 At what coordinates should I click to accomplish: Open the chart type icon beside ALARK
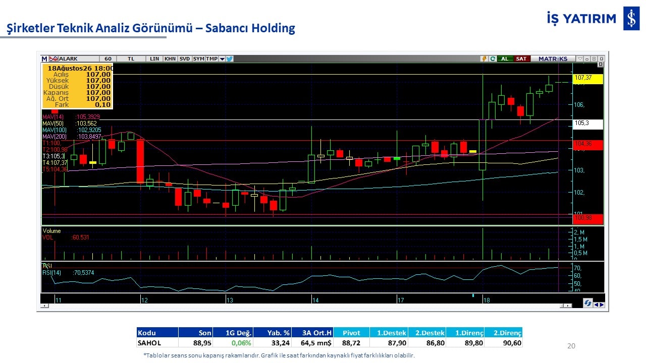(x=53, y=59)
